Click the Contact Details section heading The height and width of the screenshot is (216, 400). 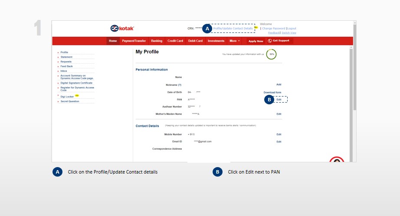tap(147, 126)
